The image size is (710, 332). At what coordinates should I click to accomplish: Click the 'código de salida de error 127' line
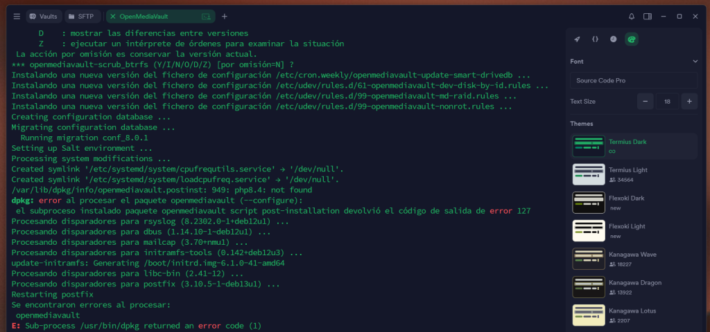[273, 211]
